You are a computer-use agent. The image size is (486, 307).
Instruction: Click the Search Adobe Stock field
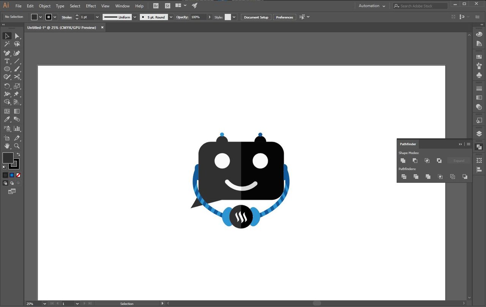point(420,6)
